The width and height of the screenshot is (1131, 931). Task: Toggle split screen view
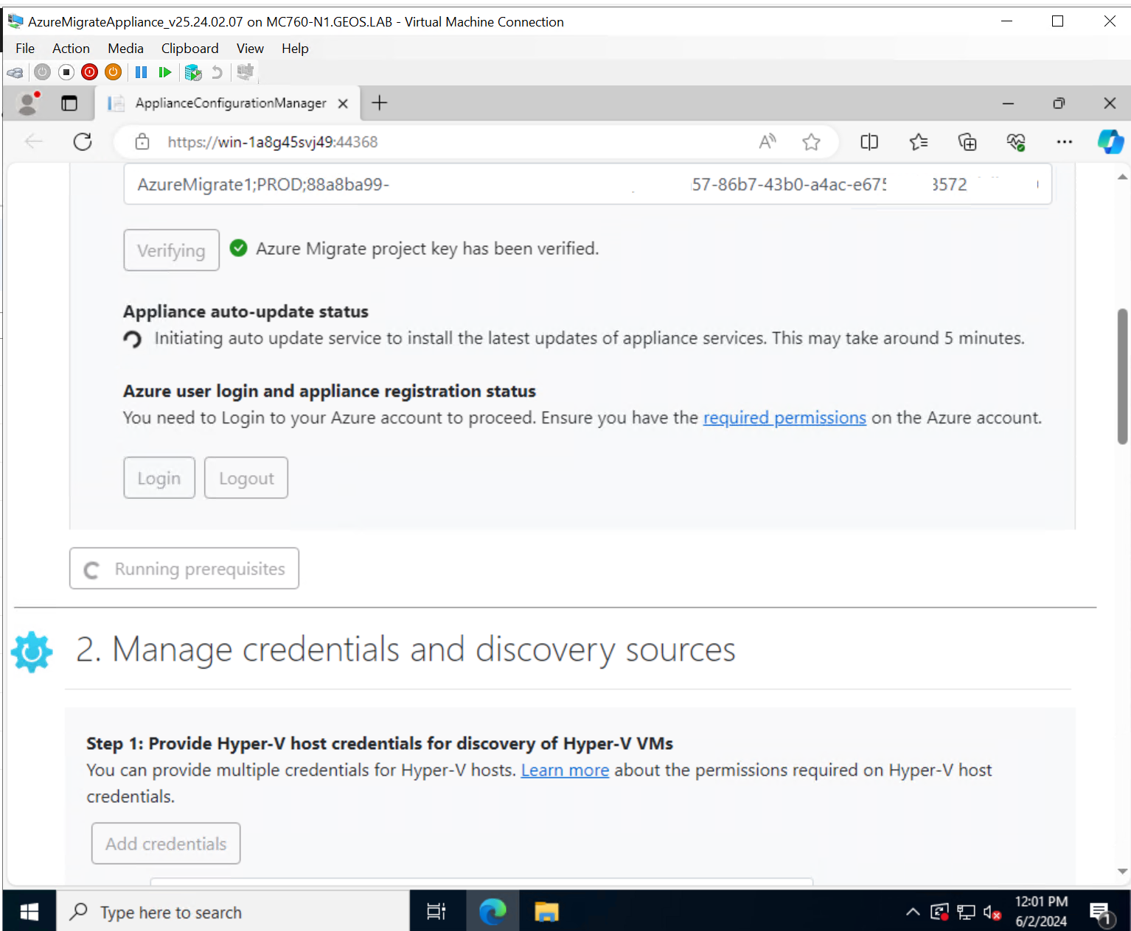coord(869,141)
